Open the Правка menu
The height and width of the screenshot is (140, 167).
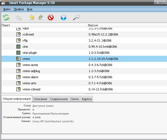coord(19,9)
